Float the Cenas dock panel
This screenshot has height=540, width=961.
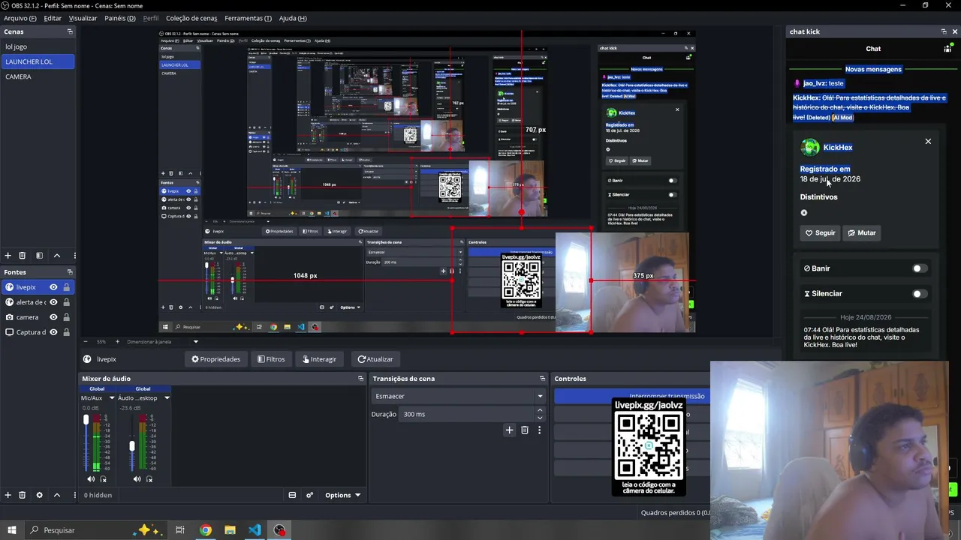pyautogui.click(x=70, y=31)
